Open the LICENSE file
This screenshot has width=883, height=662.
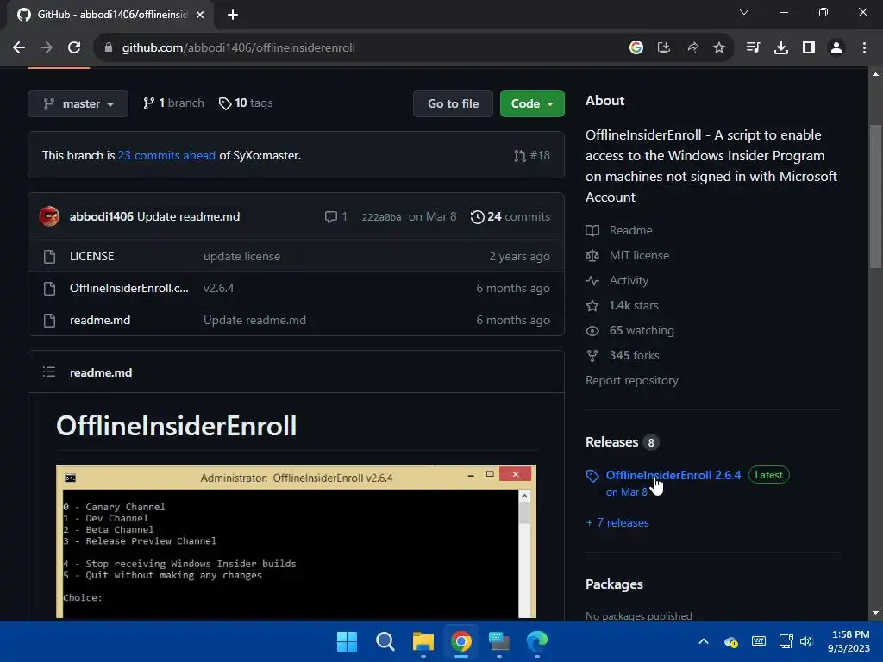coord(91,256)
